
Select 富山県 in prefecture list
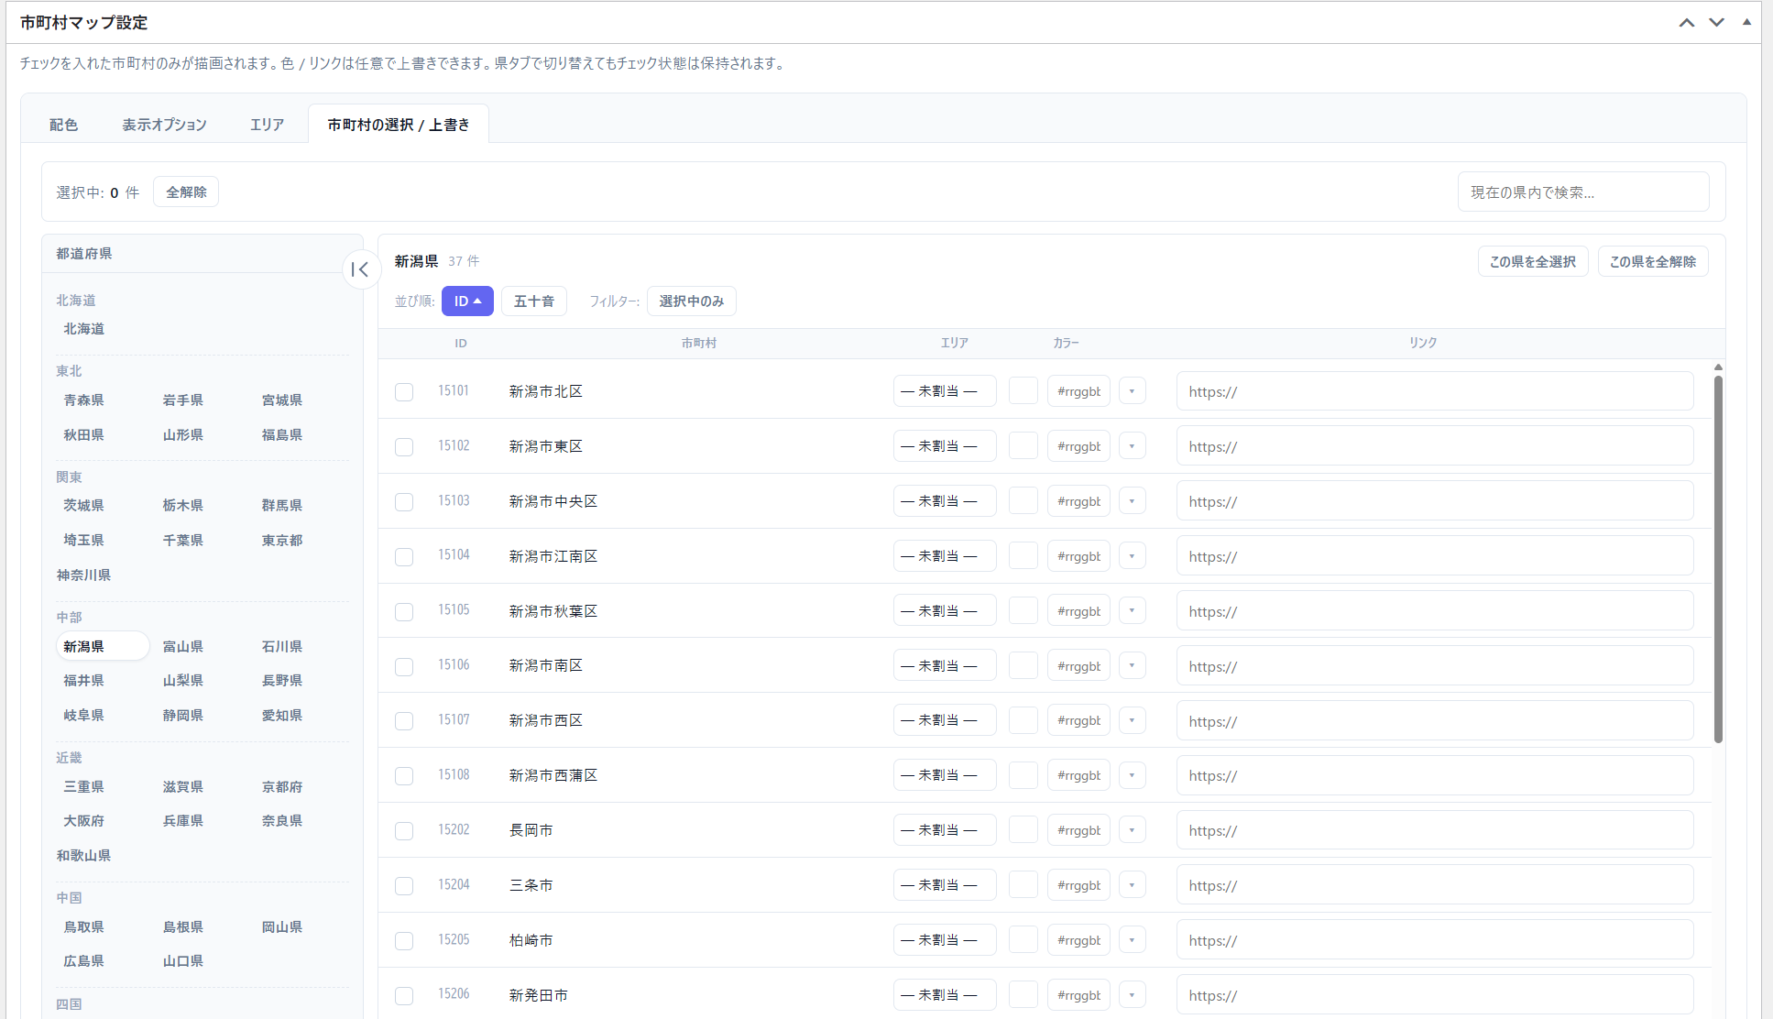(x=183, y=647)
